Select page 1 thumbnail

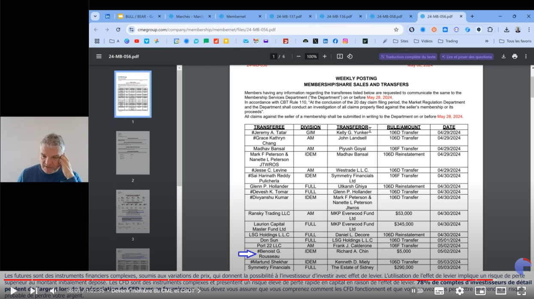click(133, 94)
